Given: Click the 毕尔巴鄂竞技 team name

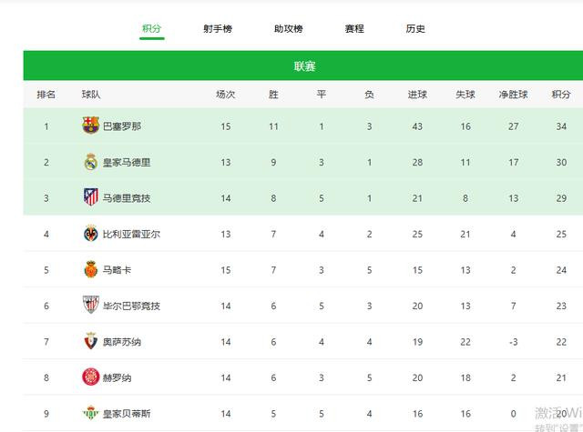Looking at the screenshot, I should (x=131, y=306).
